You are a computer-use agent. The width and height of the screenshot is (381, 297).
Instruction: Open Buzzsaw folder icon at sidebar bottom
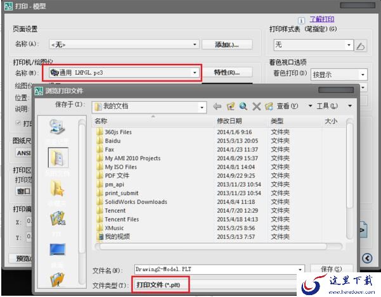point(57,279)
